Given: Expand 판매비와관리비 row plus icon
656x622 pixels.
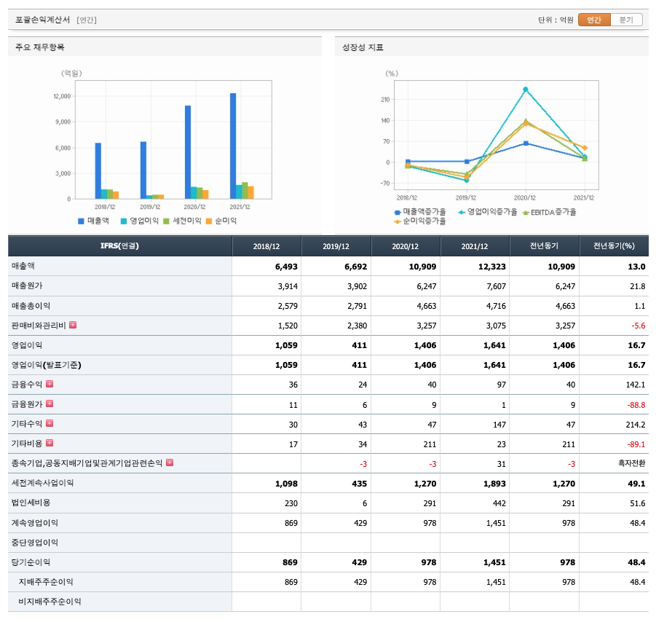Looking at the screenshot, I should (73, 325).
